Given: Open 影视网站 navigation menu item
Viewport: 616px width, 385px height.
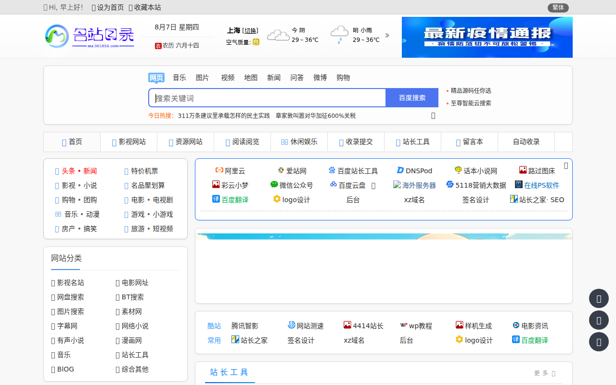Looking at the screenshot, I should point(128,142).
